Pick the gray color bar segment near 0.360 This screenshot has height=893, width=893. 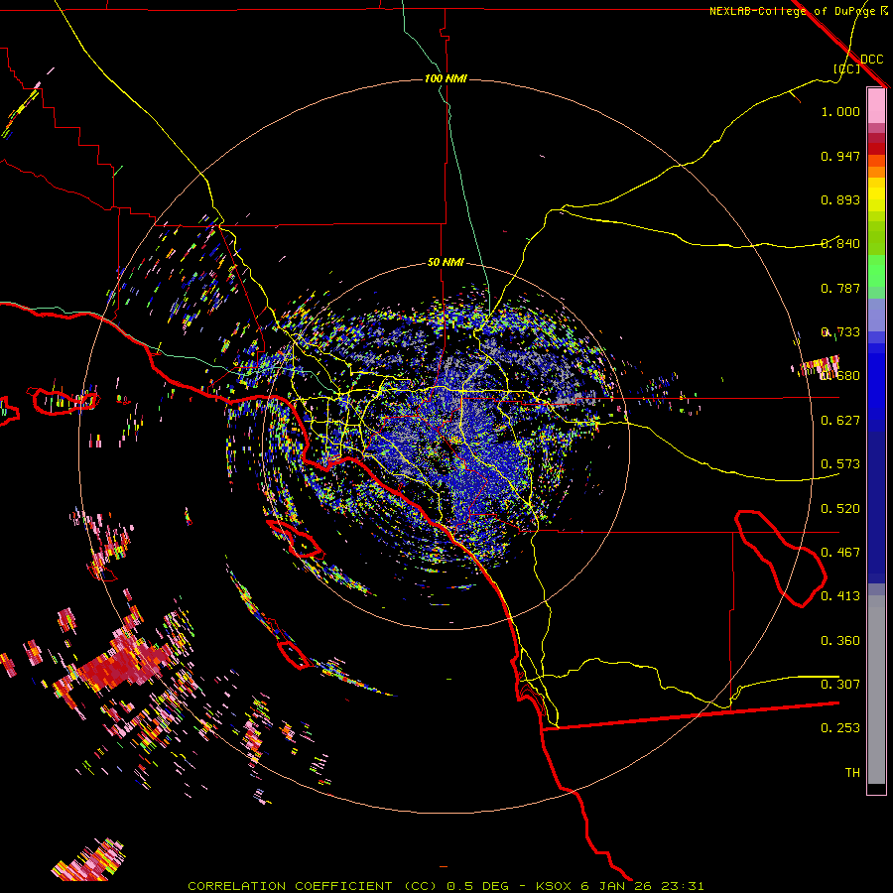(876, 690)
